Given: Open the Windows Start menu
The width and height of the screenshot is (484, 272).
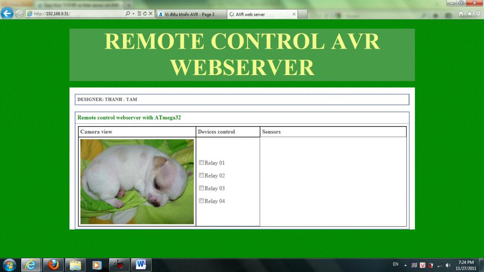Looking at the screenshot, I should tap(9, 265).
